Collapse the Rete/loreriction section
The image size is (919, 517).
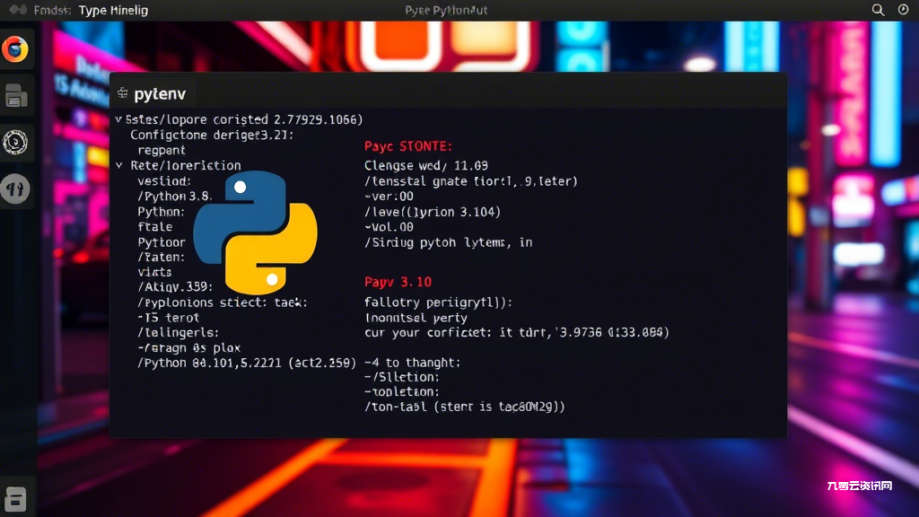pos(119,165)
